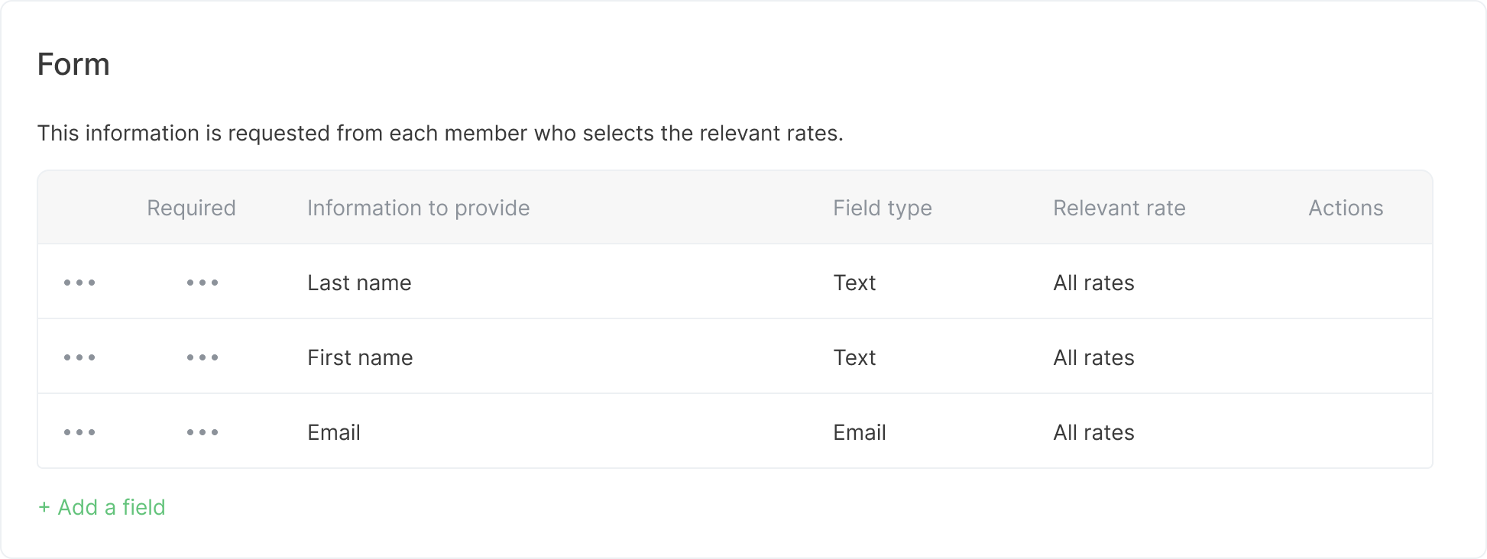Image resolution: width=1487 pixels, height=559 pixels.
Task: Click All rates in the Last name row
Action: [x=1093, y=283]
